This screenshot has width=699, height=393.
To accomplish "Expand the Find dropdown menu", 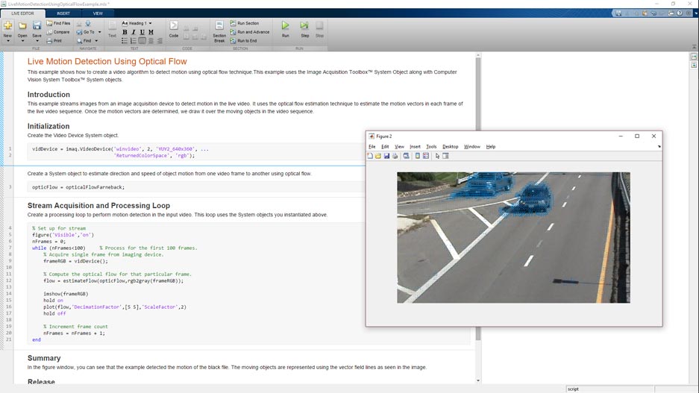I will [x=96, y=41].
